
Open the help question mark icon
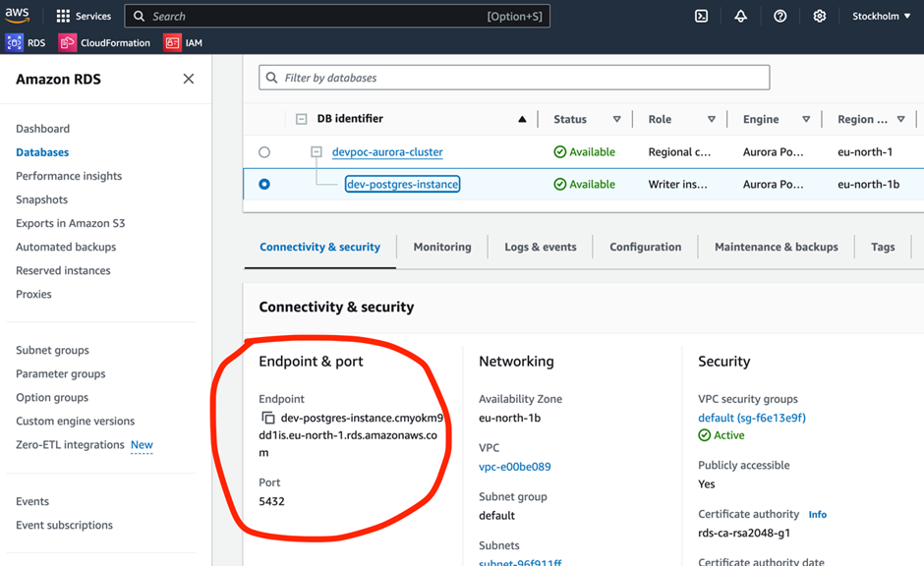click(x=780, y=16)
